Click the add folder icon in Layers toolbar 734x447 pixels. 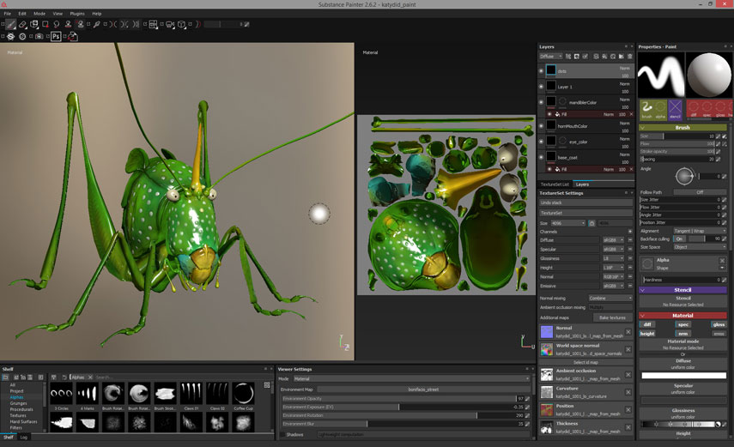point(622,57)
